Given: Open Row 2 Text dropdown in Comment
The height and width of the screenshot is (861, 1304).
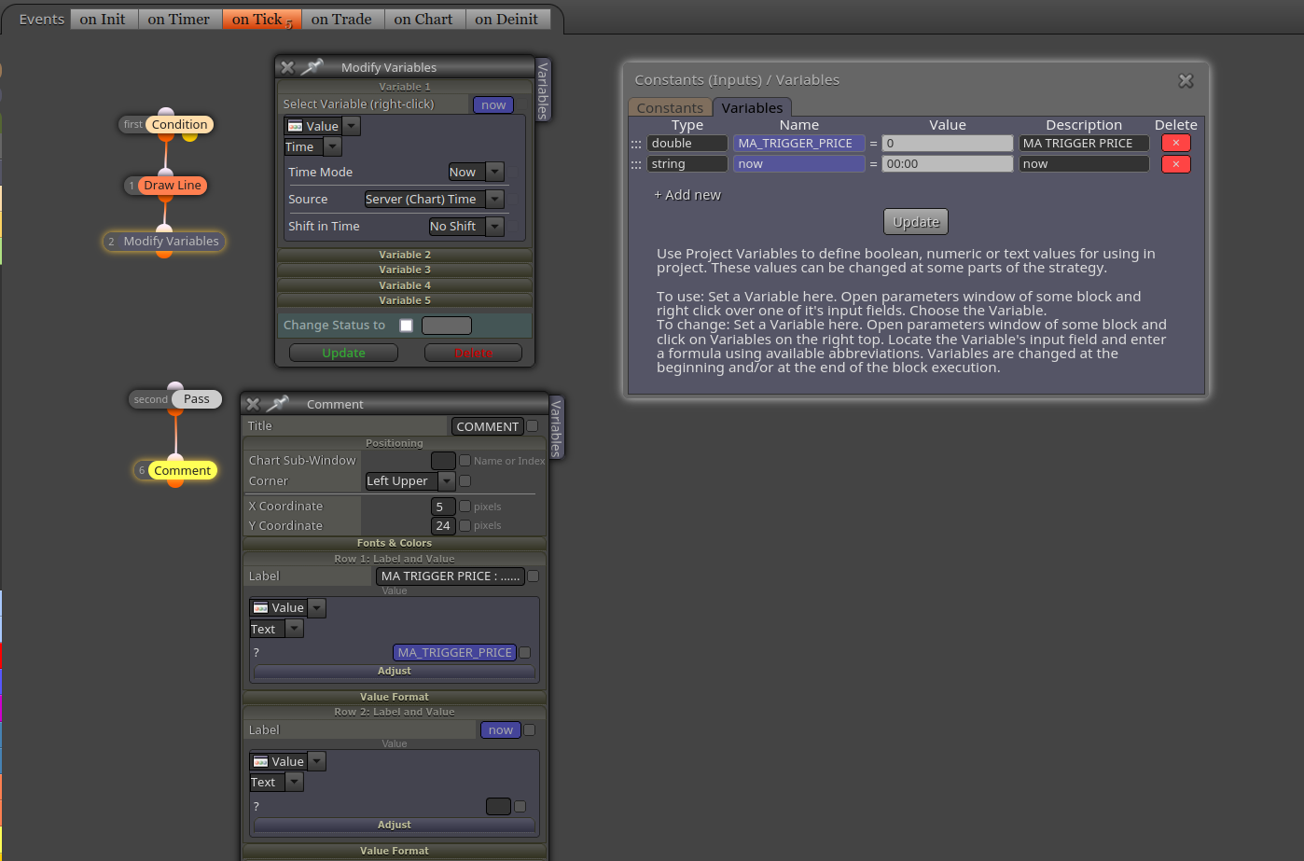Looking at the screenshot, I should pyautogui.click(x=276, y=783).
